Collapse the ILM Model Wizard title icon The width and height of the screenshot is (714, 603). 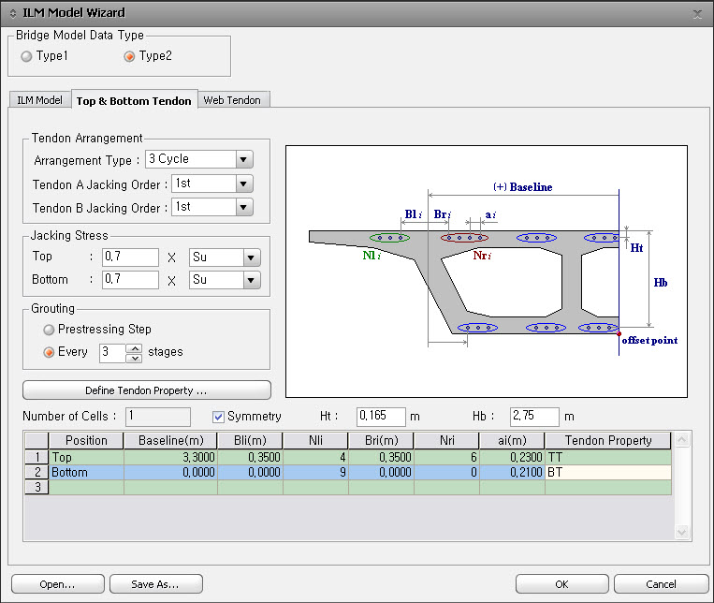11,13
